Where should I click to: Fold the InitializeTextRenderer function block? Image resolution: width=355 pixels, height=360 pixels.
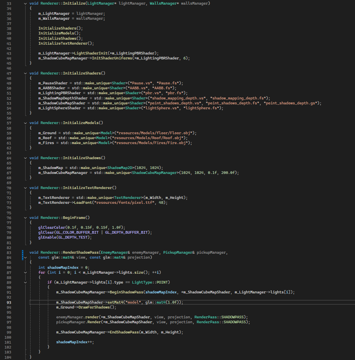point(26,188)
